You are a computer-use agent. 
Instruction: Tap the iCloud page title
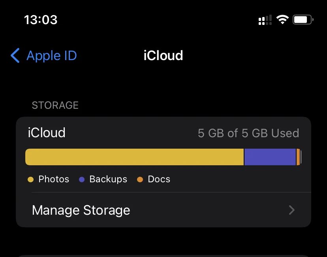pyautogui.click(x=163, y=55)
